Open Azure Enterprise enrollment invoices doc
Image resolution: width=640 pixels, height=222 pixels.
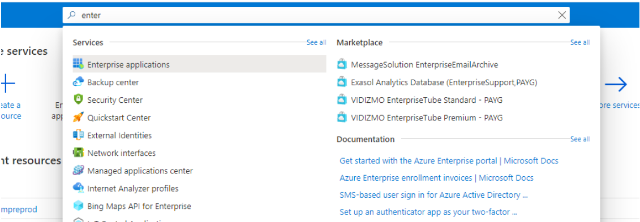coord(436,178)
